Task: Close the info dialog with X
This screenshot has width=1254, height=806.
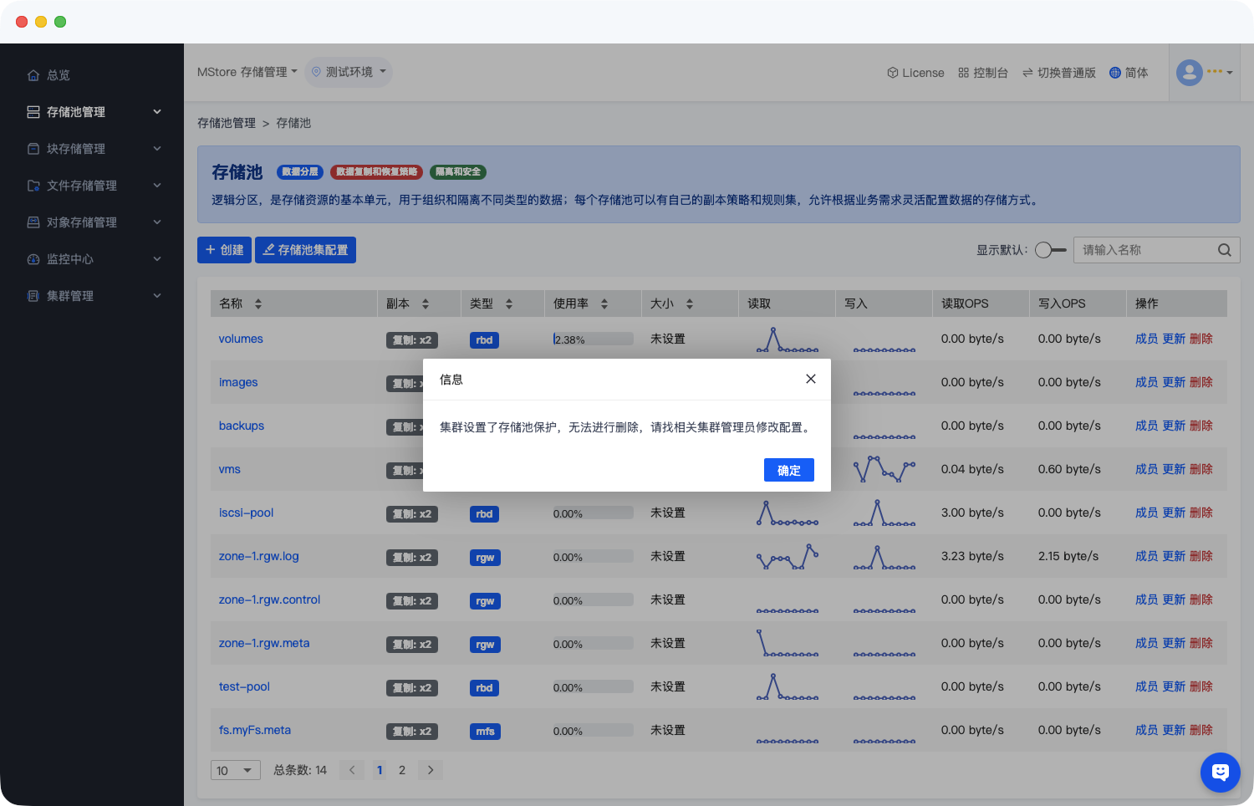Action: click(x=810, y=379)
